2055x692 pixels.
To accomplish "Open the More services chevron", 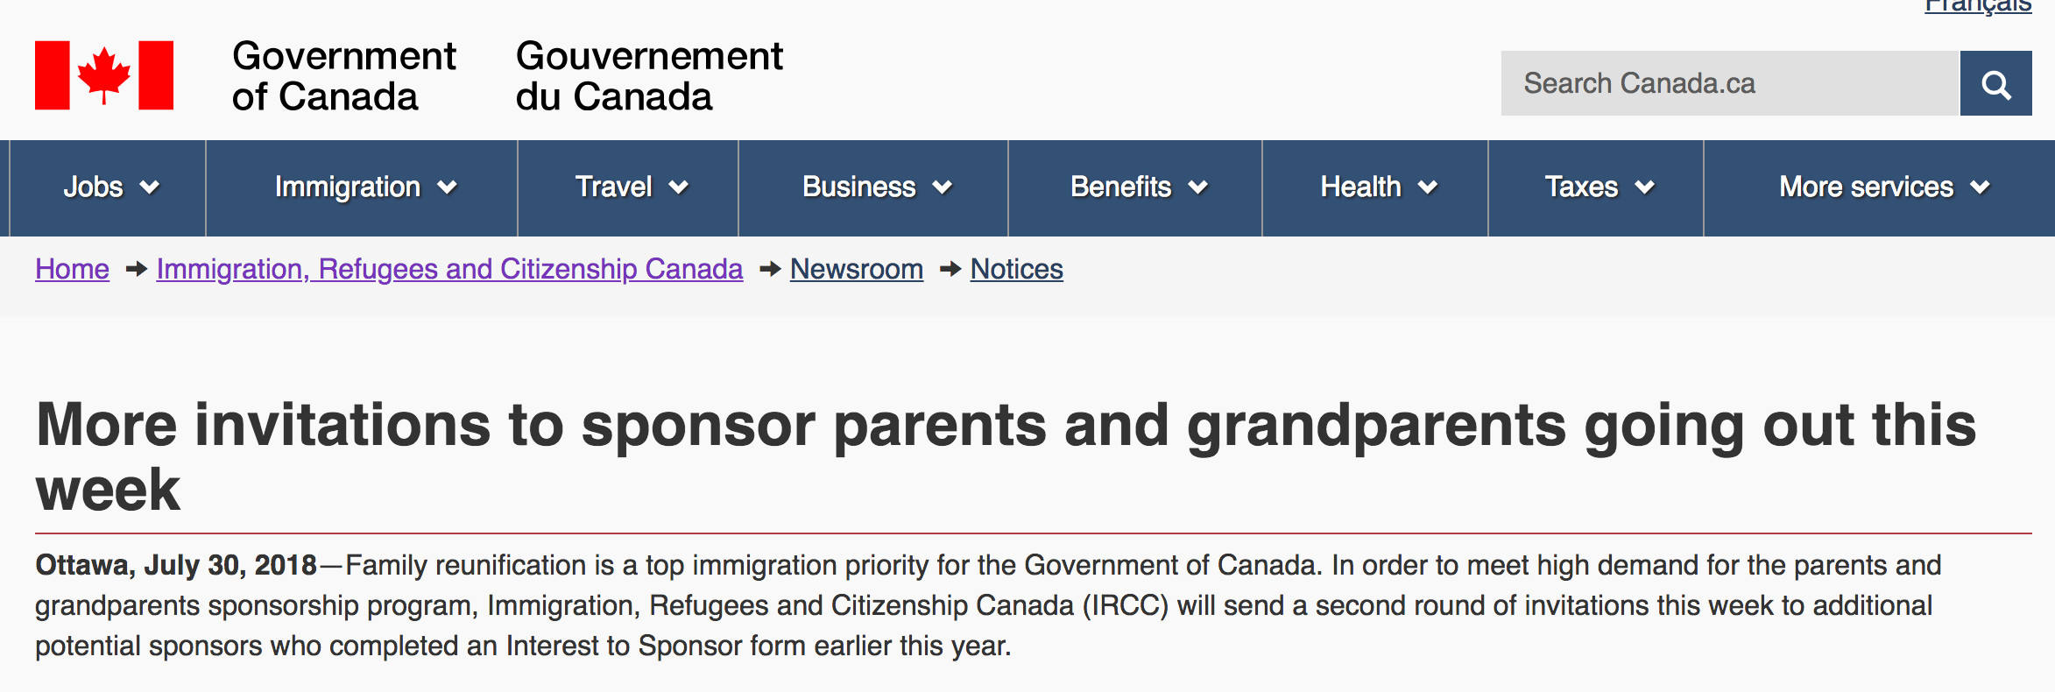I will [1981, 187].
